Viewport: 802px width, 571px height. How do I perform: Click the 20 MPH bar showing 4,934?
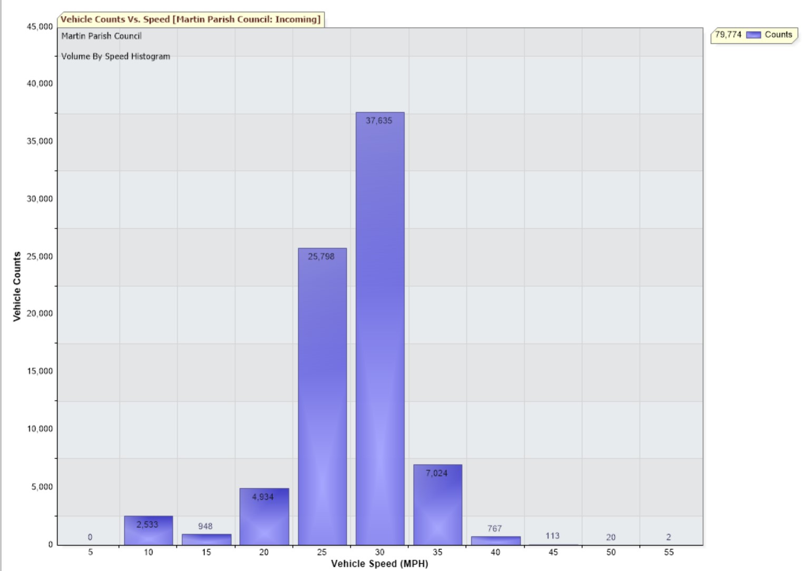coord(264,519)
